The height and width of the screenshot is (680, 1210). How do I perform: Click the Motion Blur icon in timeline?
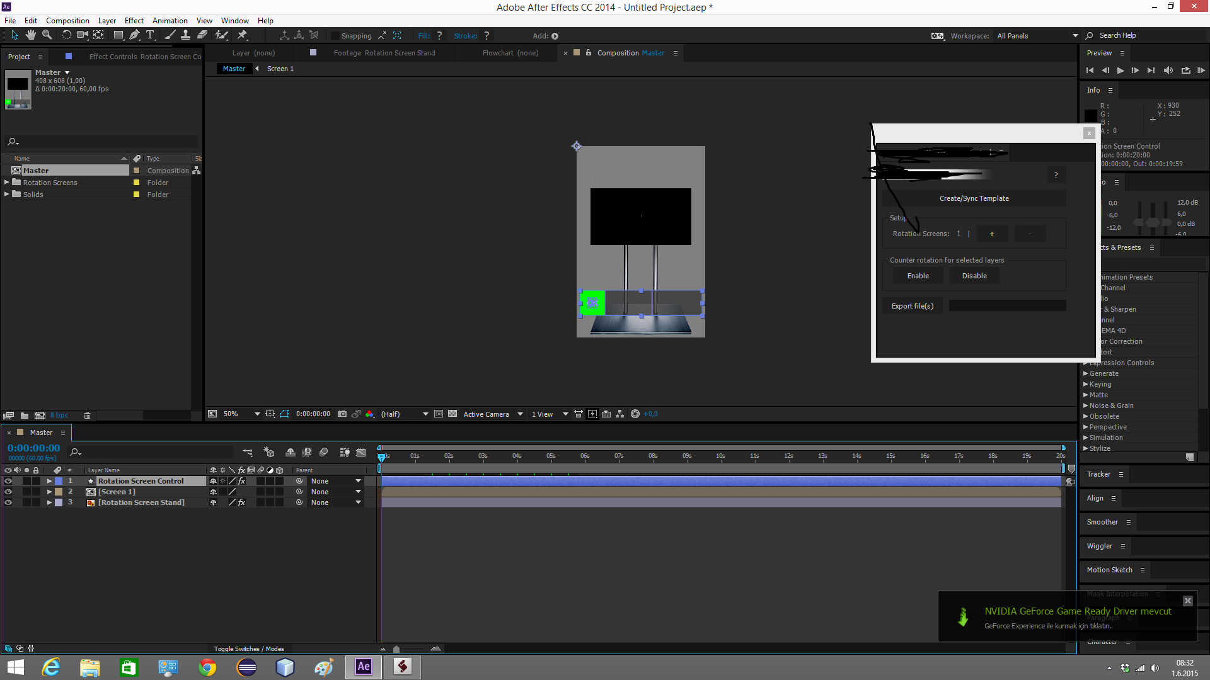[x=324, y=452]
